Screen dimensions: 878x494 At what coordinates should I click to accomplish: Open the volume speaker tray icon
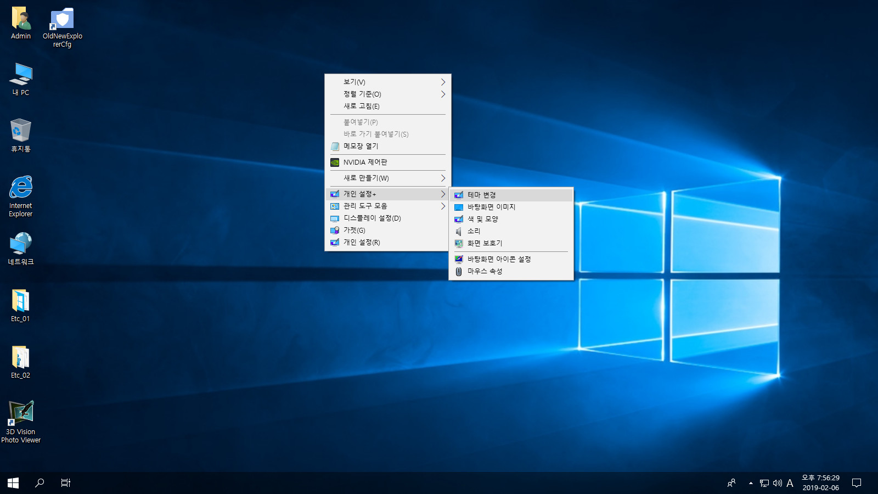point(777,483)
